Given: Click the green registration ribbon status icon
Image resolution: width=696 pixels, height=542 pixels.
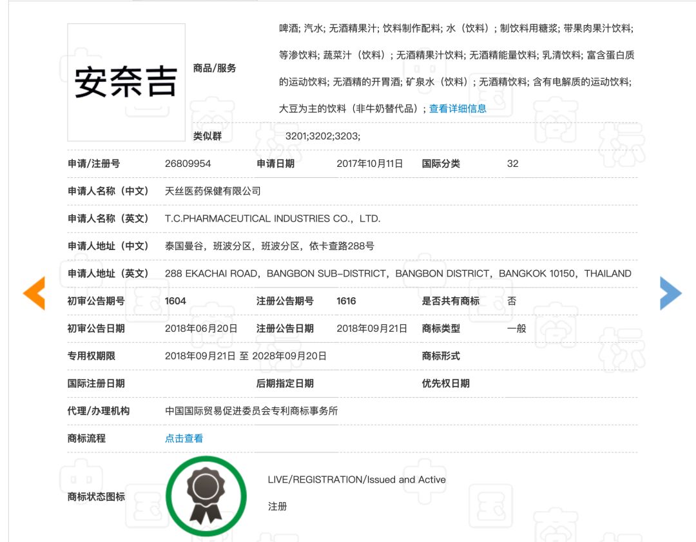Looking at the screenshot, I should (x=206, y=496).
